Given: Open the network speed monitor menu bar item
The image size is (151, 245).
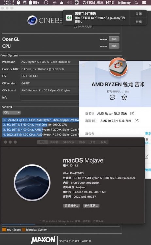Looking at the screenshot, I should pos(7,2).
